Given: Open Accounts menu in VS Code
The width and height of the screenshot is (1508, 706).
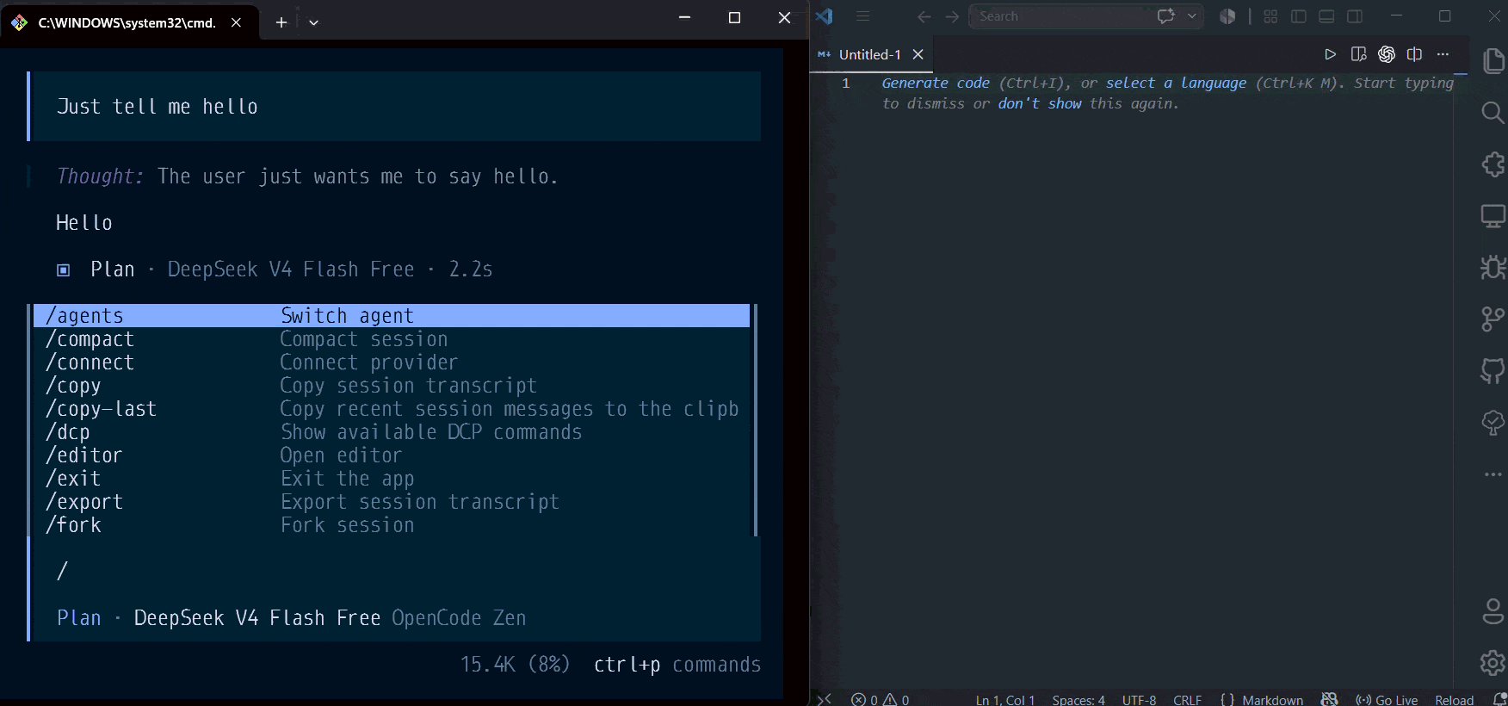Looking at the screenshot, I should coord(1493,611).
